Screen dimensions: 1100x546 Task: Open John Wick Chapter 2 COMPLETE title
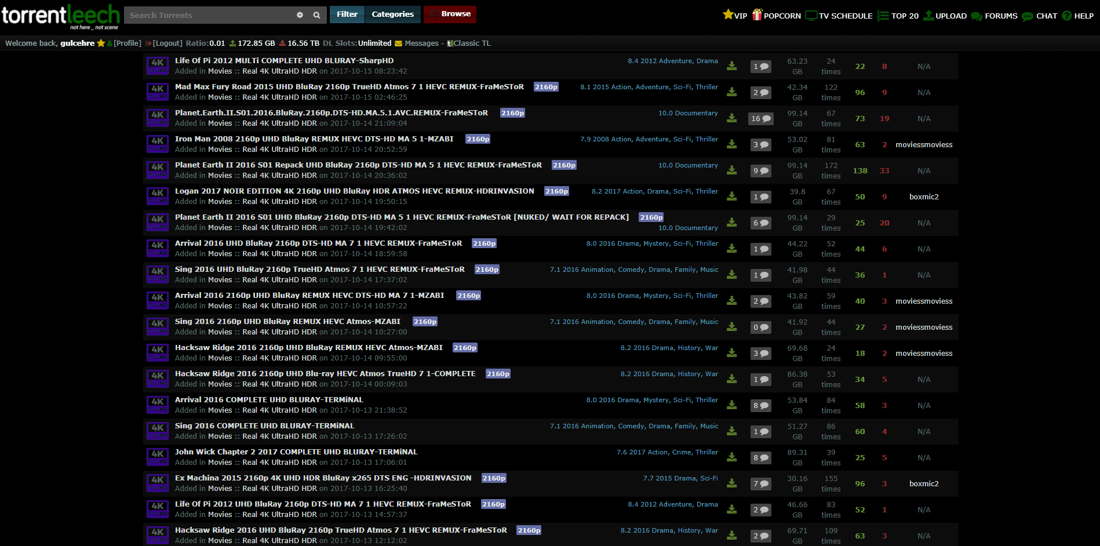pos(296,452)
